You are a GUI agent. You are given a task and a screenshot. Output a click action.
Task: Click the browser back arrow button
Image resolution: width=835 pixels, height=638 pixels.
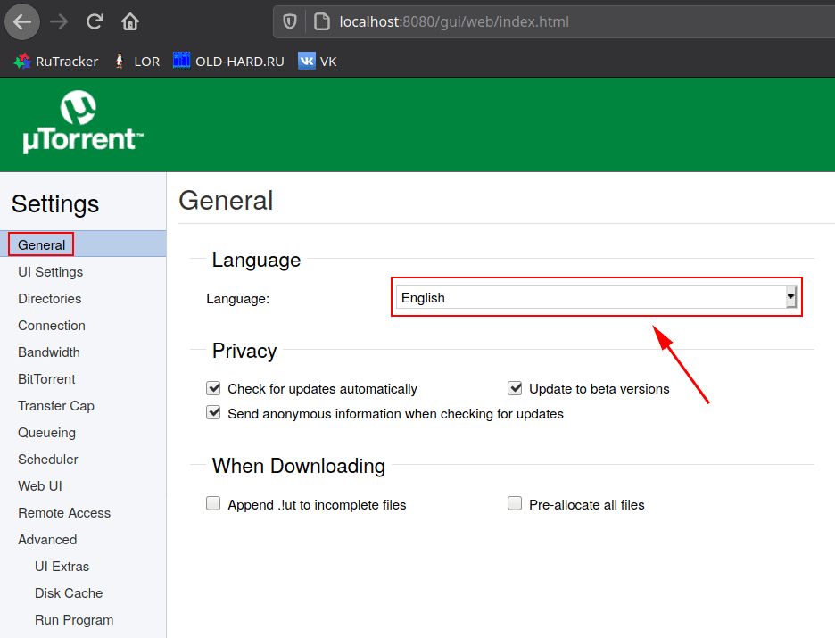coord(22,21)
